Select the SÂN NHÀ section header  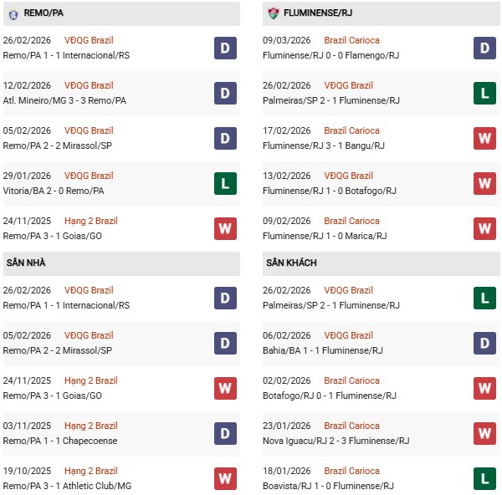tap(26, 263)
